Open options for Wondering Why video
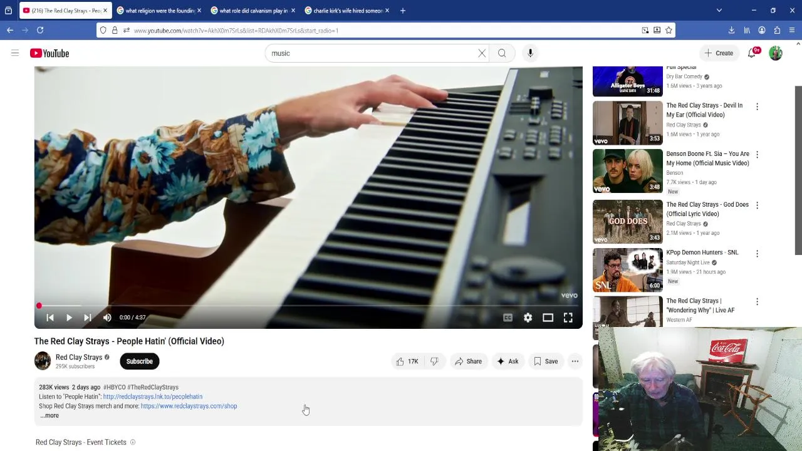Image resolution: width=802 pixels, height=451 pixels. [757, 302]
